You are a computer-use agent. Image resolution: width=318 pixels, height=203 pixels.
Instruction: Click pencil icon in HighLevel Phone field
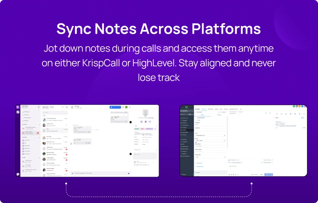224,140
